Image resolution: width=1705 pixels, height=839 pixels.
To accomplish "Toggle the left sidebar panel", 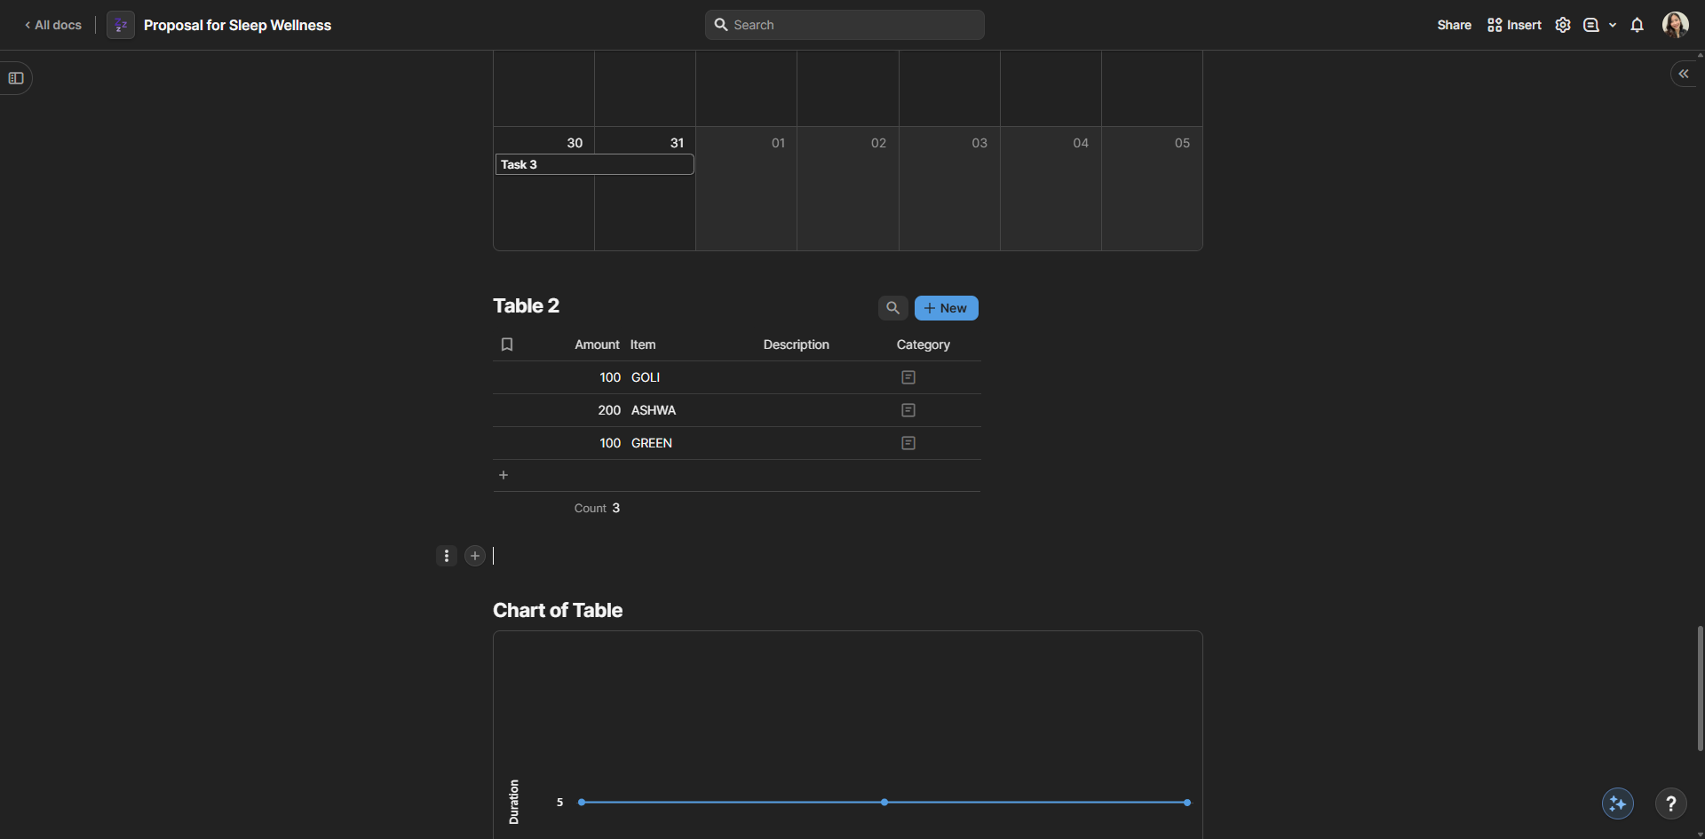I will coord(16,78).
